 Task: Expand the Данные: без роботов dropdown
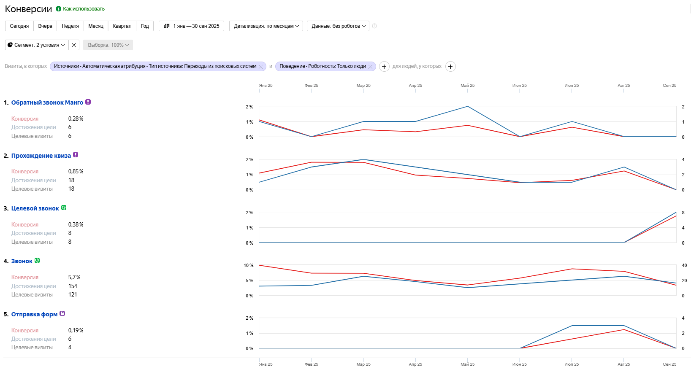(338, 26)
